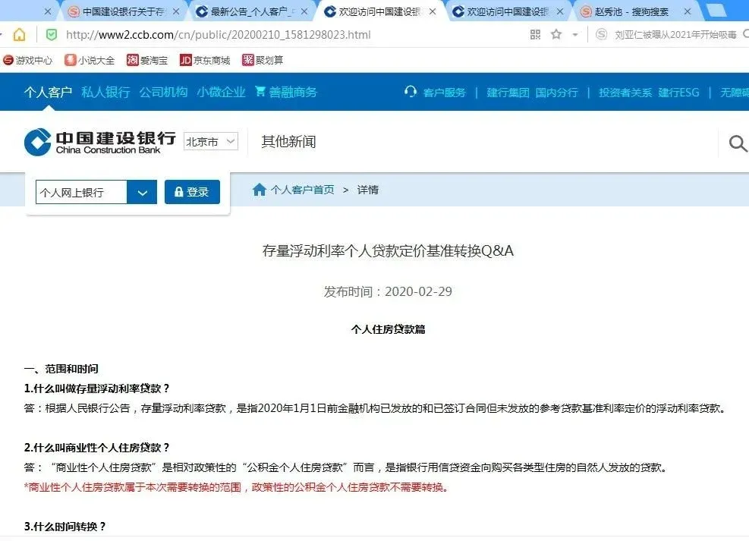Click the green security shield icon
The width and height of the screenshot is (749, 541).
coord(52,34)
